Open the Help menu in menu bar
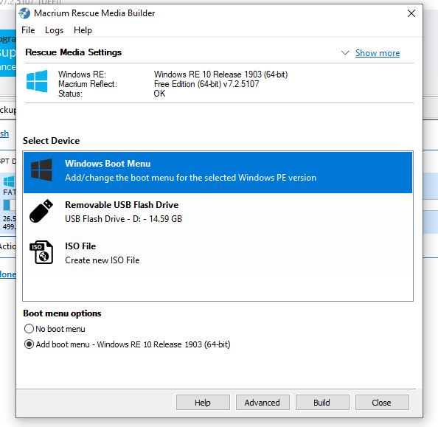Screen dimensions: 438x427 coord(83,30)
